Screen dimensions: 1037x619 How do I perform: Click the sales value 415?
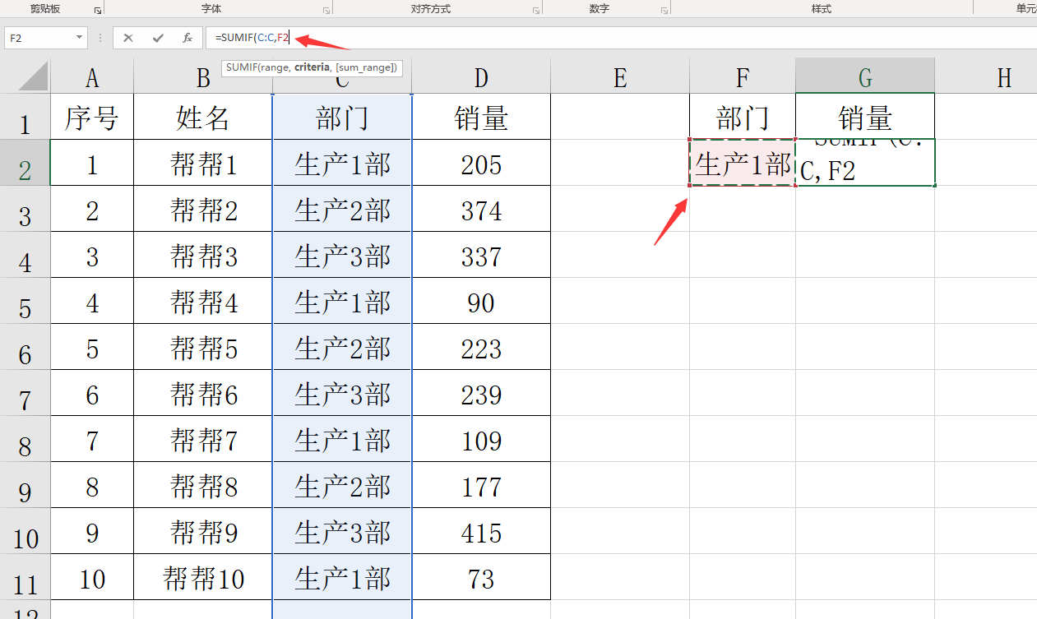[481, 531]
